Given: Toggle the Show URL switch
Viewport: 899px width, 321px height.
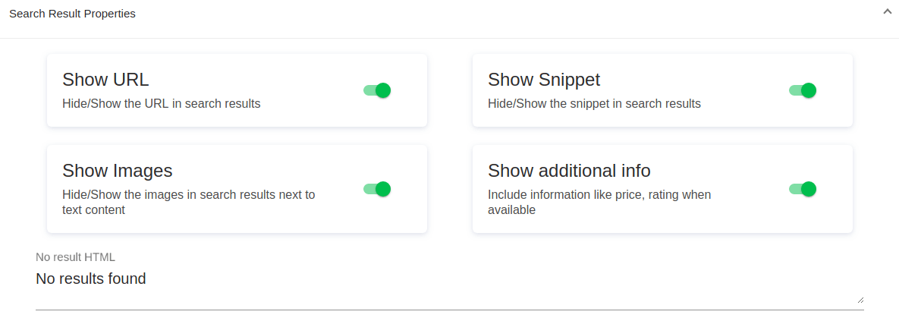Looking at the screenshot, I should [377, 90].
